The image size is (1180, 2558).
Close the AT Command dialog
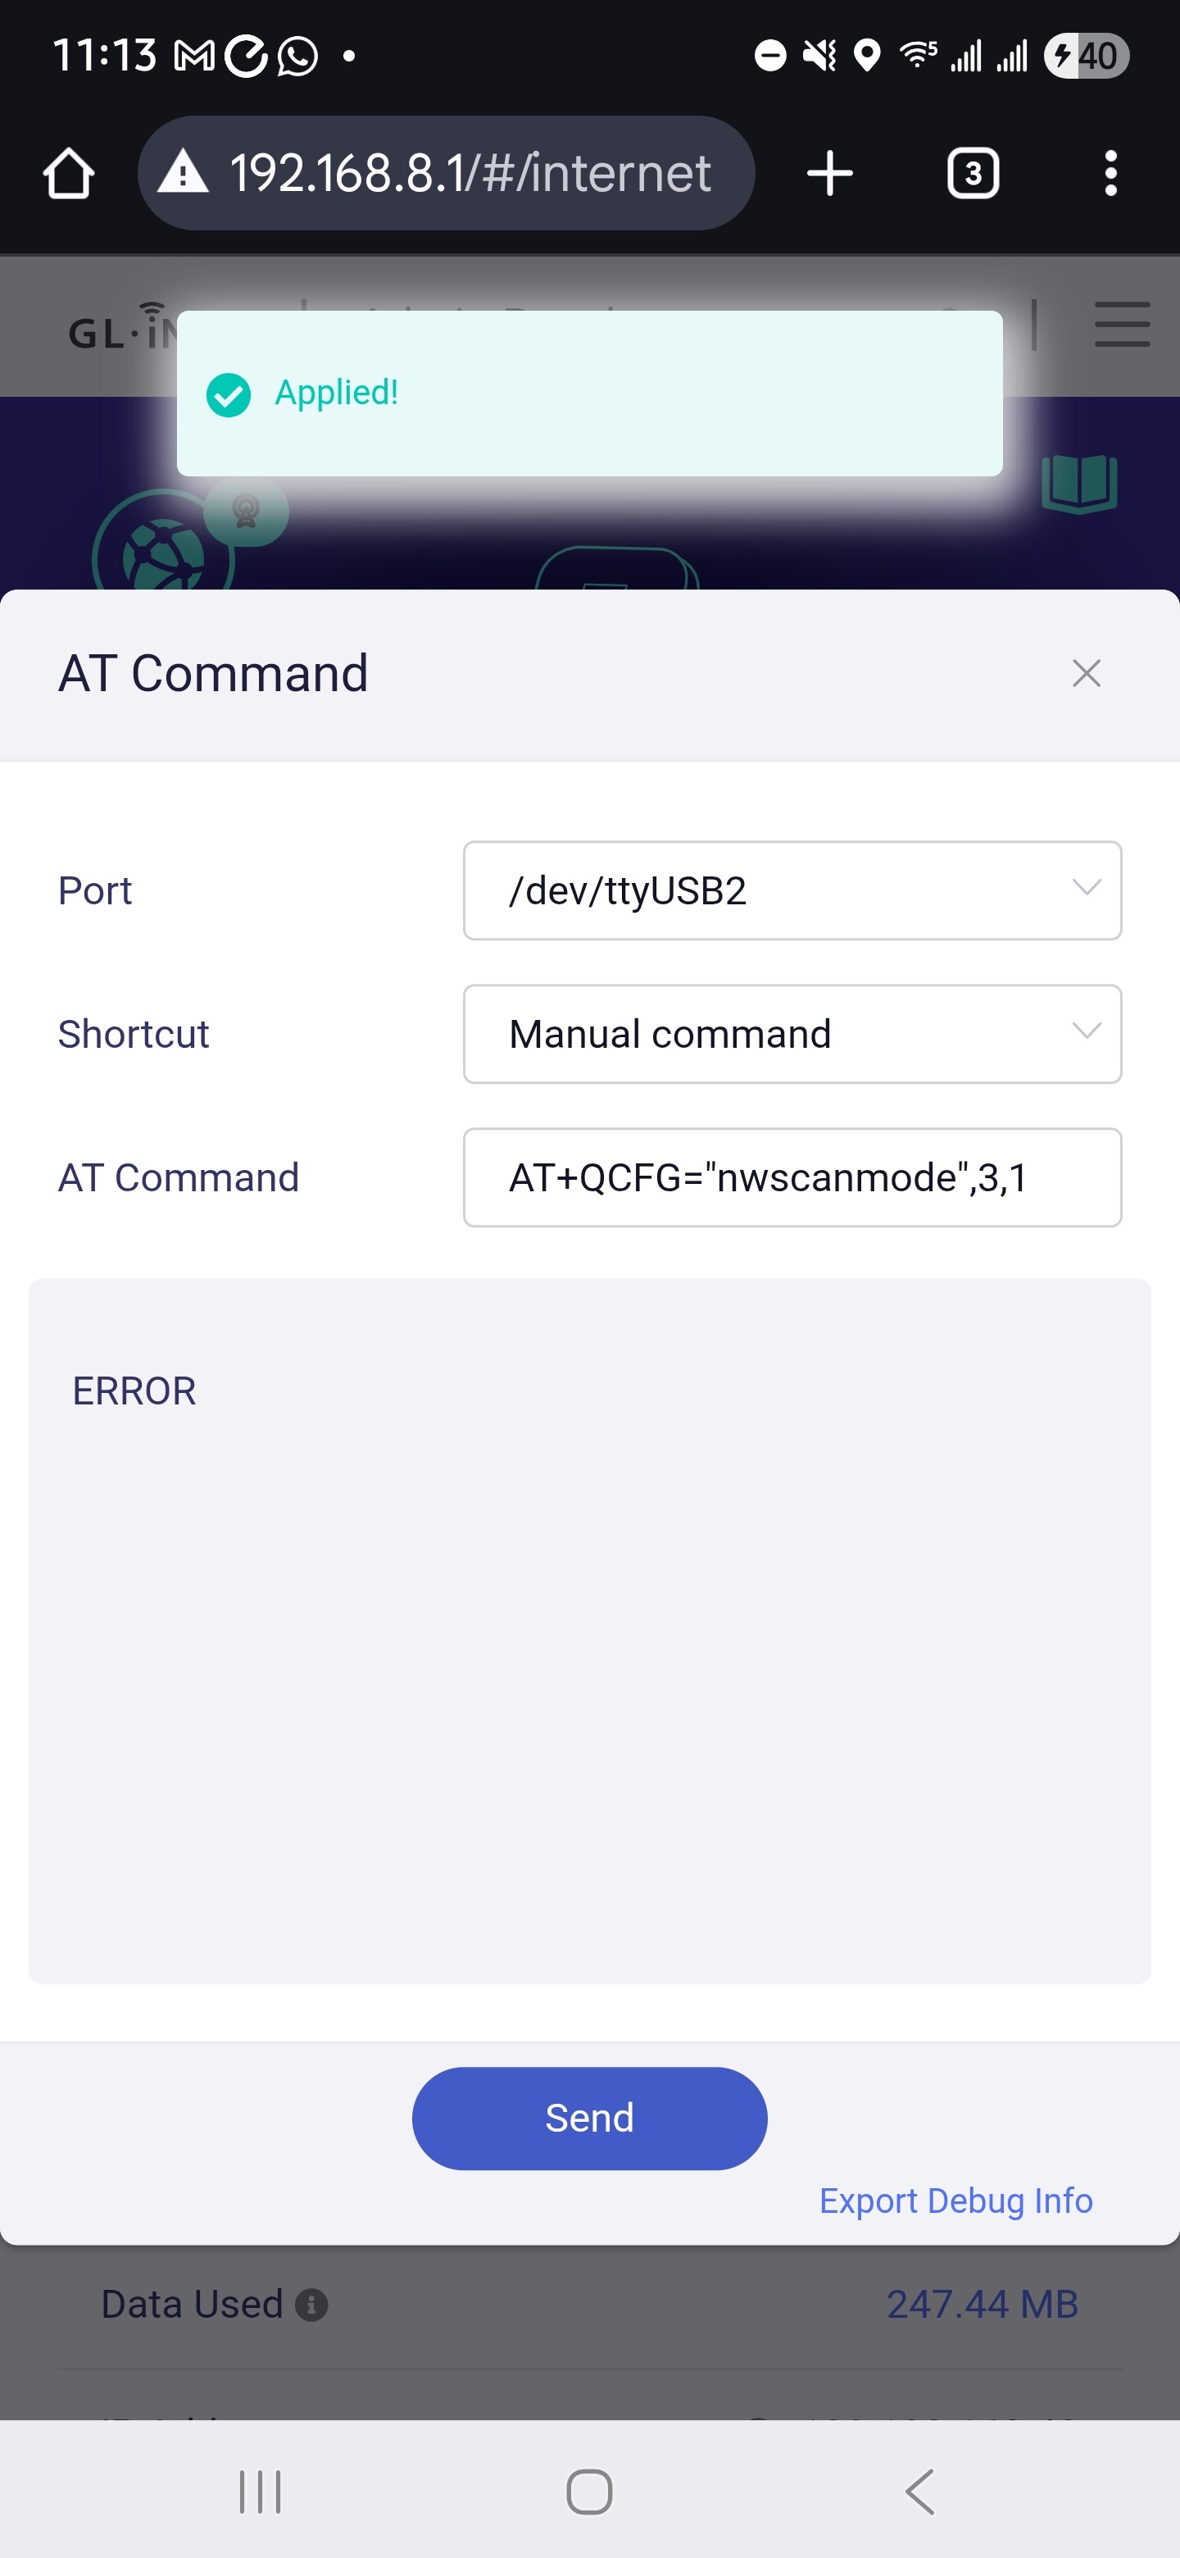(1087, 673)
